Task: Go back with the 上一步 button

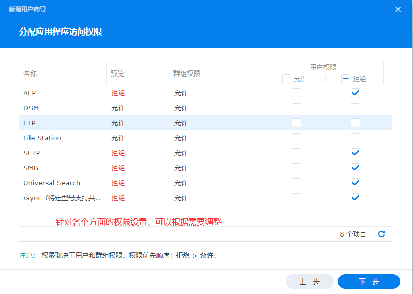Action: 309,282
